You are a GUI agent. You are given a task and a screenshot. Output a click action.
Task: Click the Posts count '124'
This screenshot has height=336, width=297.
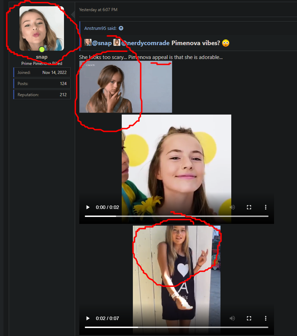pos(63,84)
